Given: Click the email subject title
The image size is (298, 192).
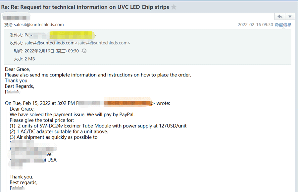Looking at the screenshot, I should (x=85, y=7).
